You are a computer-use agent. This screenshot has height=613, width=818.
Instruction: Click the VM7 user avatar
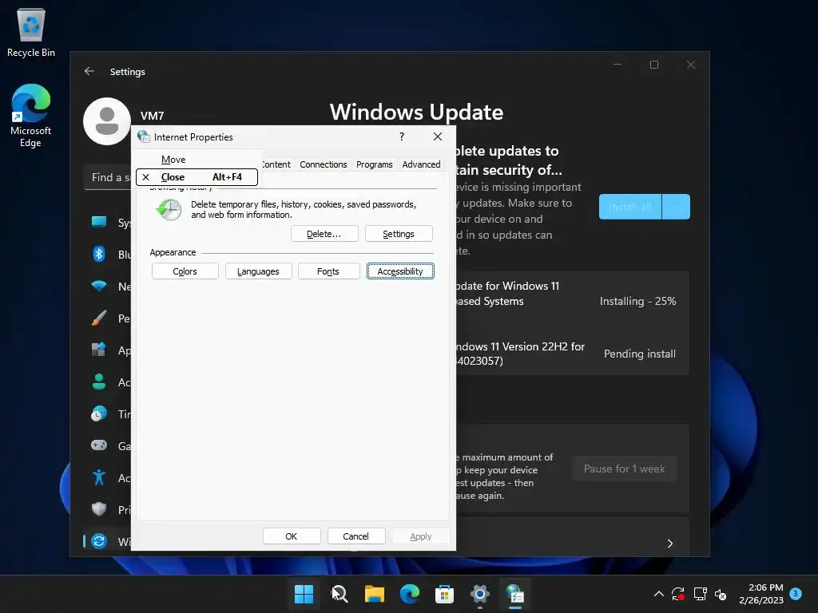(107, 121)
